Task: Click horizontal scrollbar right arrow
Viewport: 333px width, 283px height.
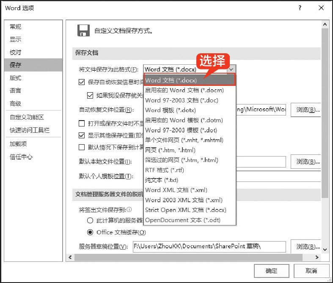Action: [x=317, y=257]
